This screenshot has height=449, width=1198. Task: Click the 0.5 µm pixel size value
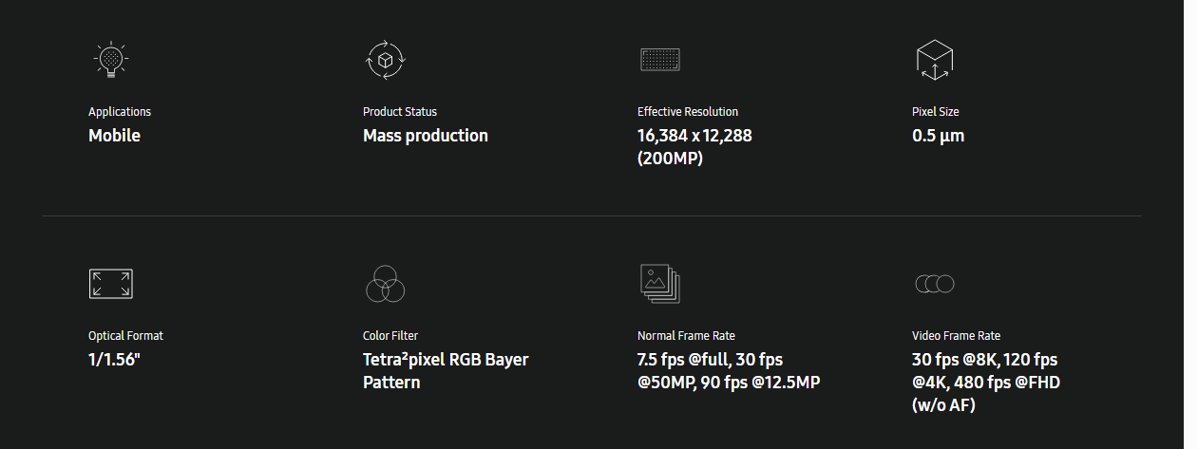pyautogui.click(x=938, y=136)
